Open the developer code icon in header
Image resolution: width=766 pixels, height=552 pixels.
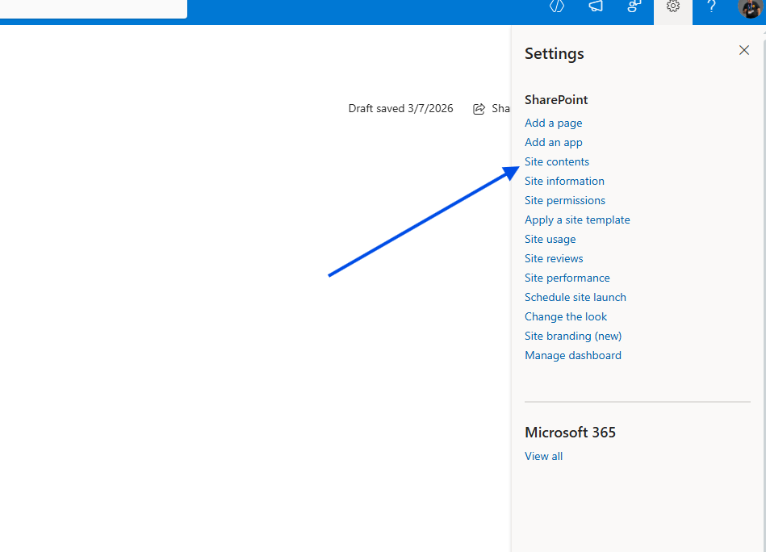click(557, 7)
